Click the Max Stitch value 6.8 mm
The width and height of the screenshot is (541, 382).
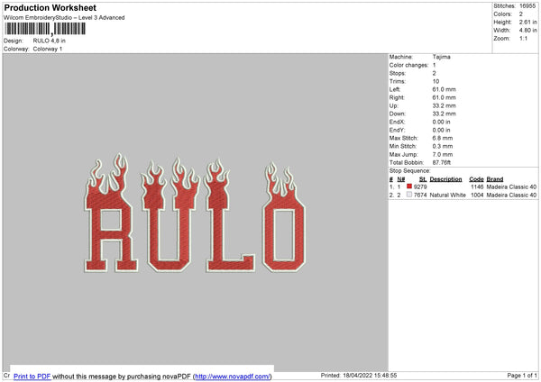pyautogui.click(x=443, y=138)
